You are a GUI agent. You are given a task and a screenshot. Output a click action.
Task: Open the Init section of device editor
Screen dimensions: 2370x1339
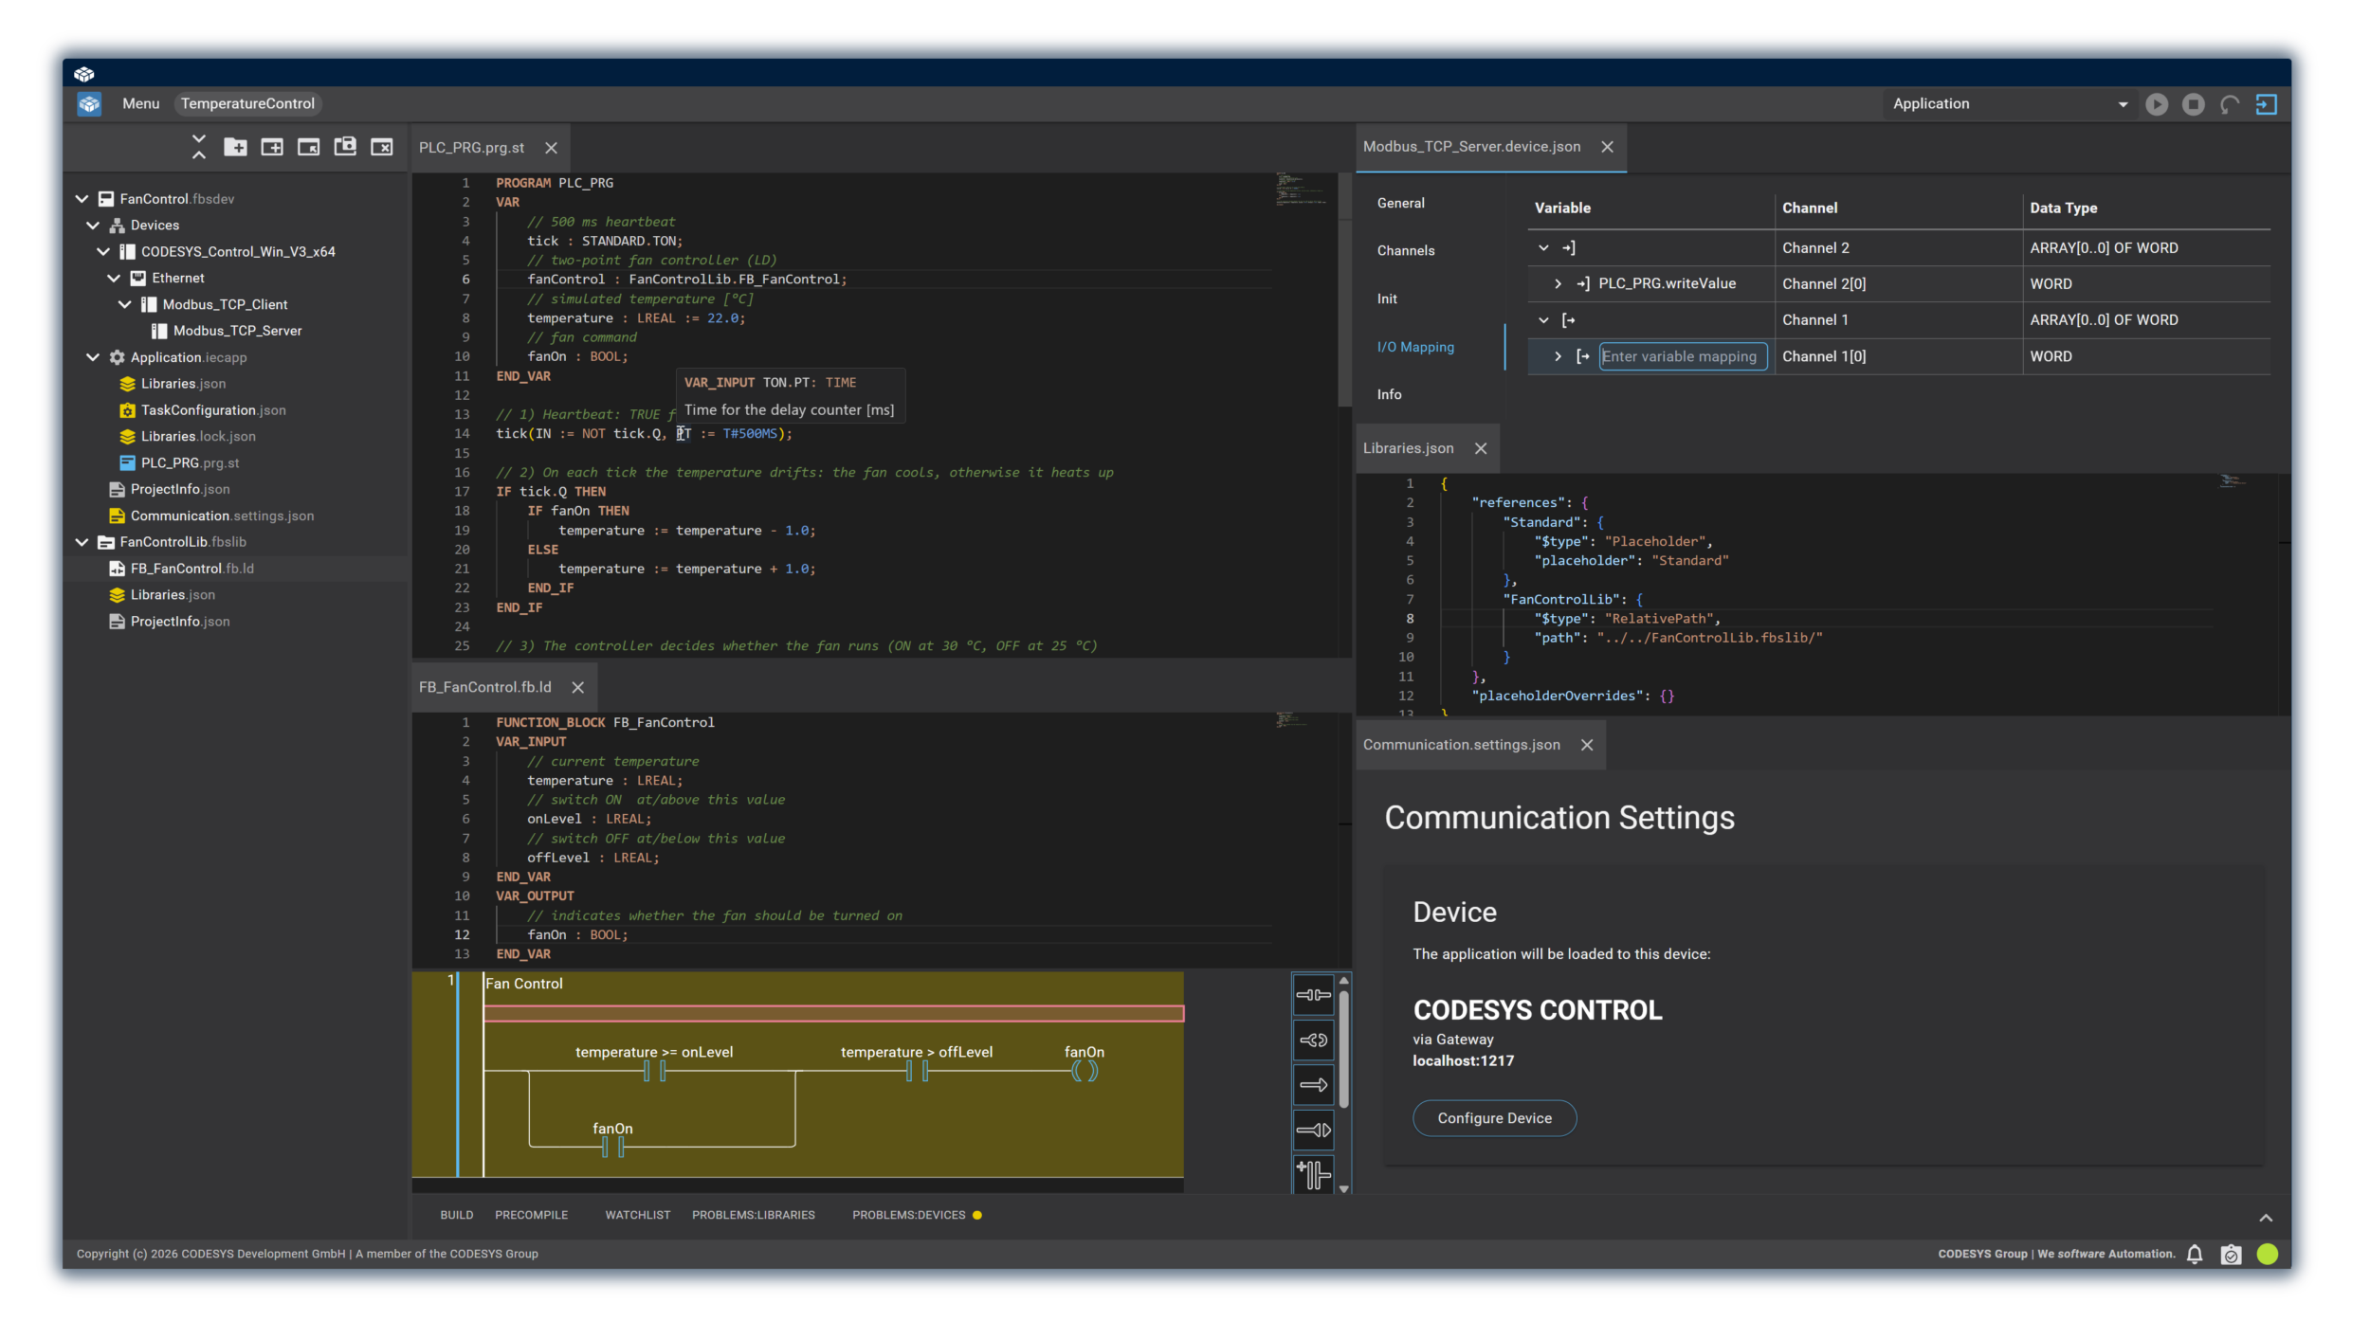(x=1387, y=299)
